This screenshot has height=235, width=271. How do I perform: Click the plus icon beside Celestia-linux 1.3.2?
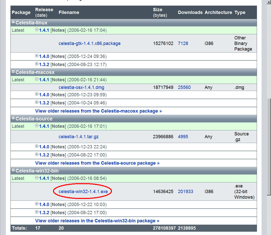point(37,64)
